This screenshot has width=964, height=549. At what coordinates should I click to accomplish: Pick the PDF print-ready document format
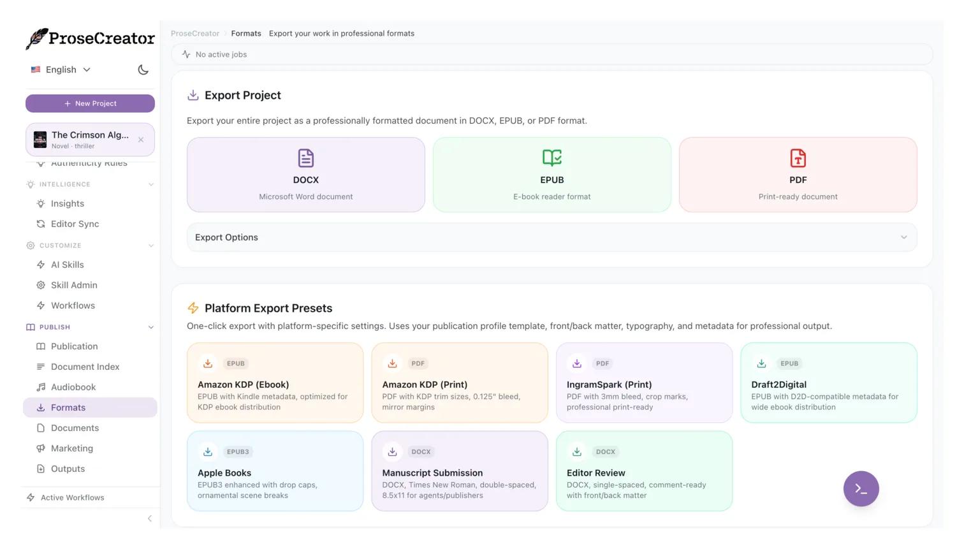click(x=798, y=174)
